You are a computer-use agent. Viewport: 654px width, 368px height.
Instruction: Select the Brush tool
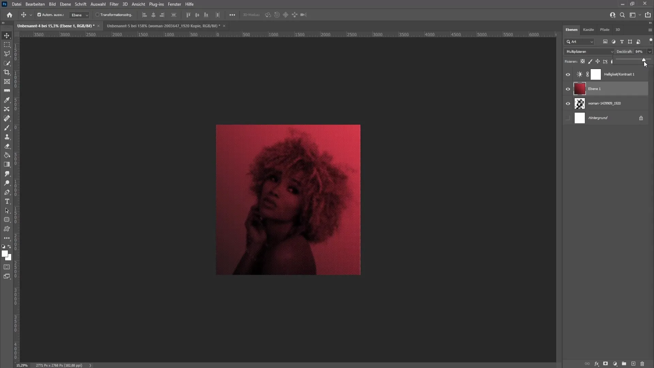point(7,128)
